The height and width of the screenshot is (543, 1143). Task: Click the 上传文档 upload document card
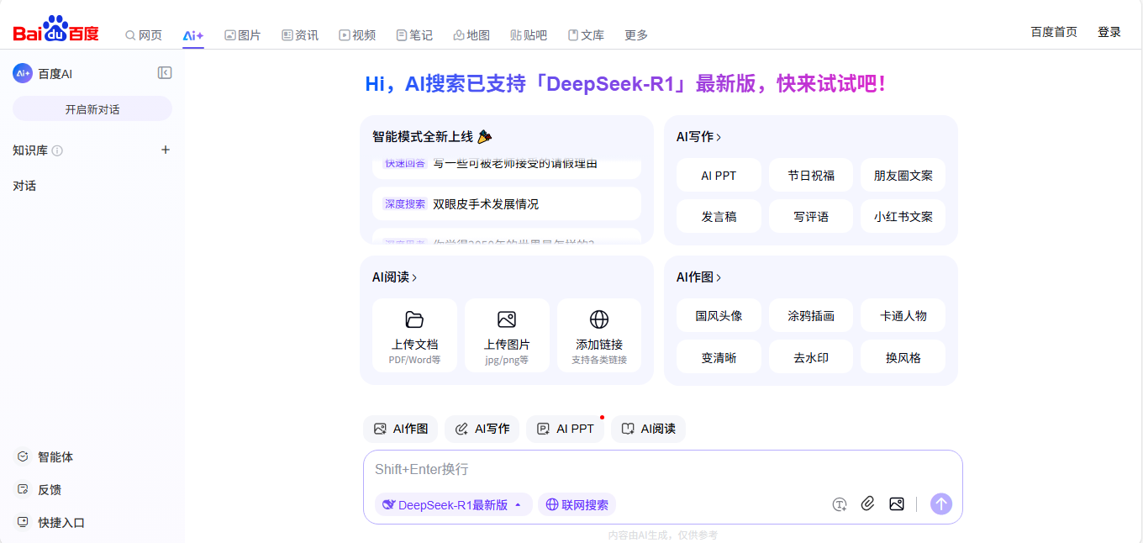(x=414, y=336)
